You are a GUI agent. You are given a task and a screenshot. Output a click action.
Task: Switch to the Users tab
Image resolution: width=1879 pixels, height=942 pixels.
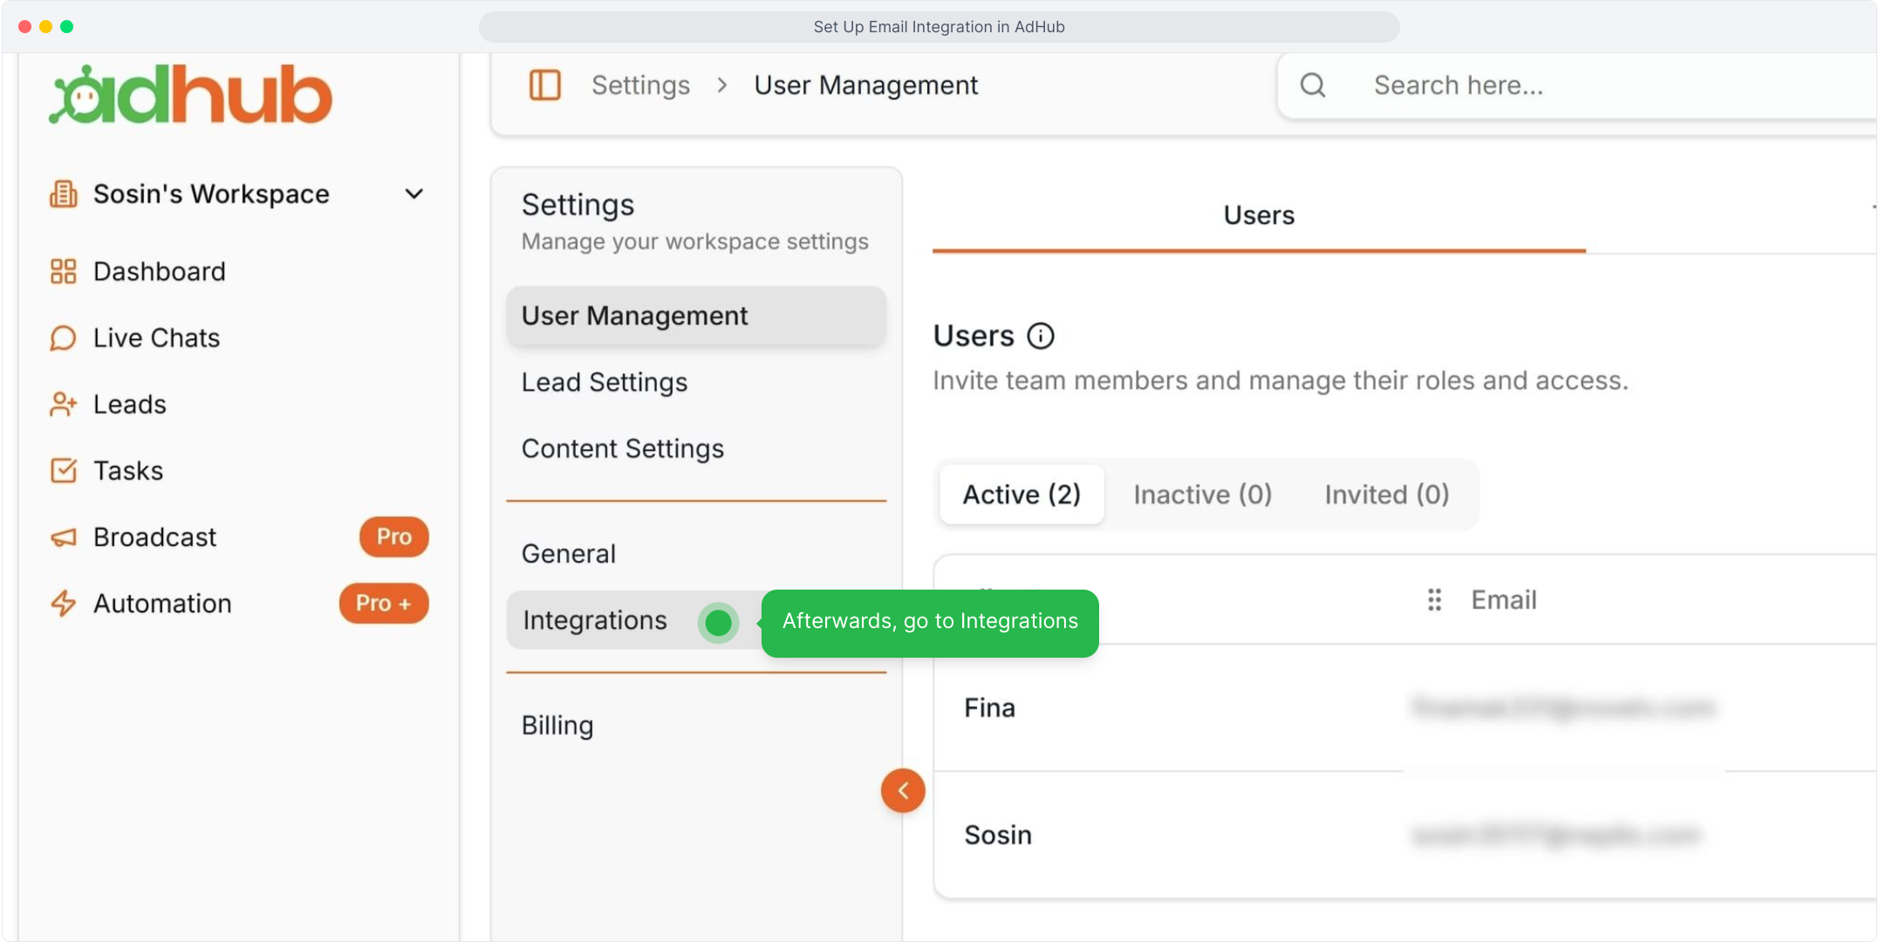(1259, 215)
